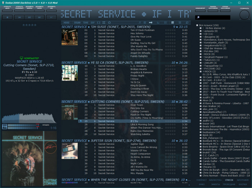252x188 pixels.
Task: Click the playback order arrows icon
Action: click(150, 23)
